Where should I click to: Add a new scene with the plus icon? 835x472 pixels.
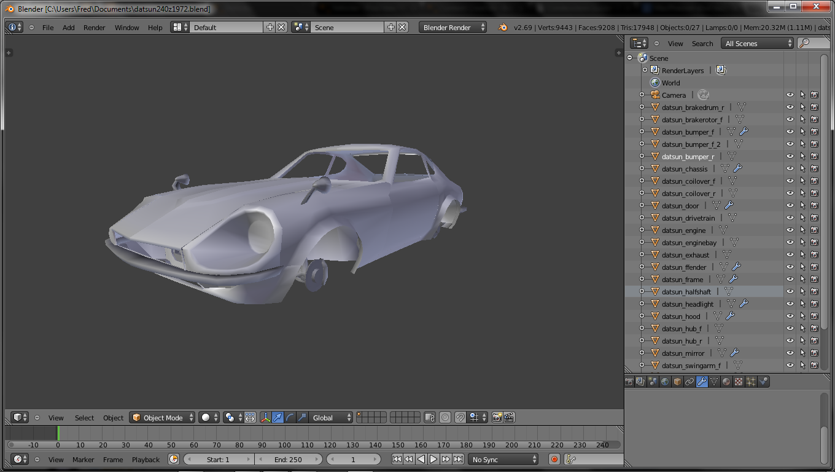click(391, 27)
